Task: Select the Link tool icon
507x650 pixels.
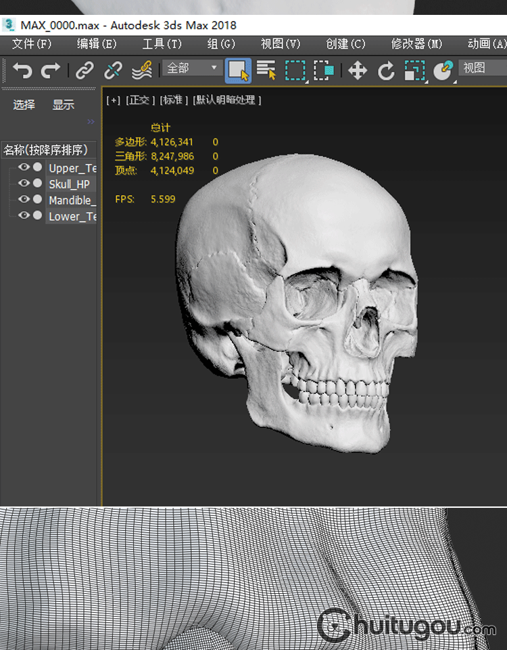Action: pyautogui.click(x=84, y=70)
